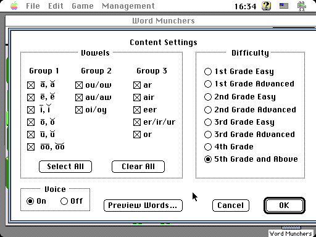Uncheck the long u, short u checkbox
The image size is (316, 237).
[x=31, y=135]
